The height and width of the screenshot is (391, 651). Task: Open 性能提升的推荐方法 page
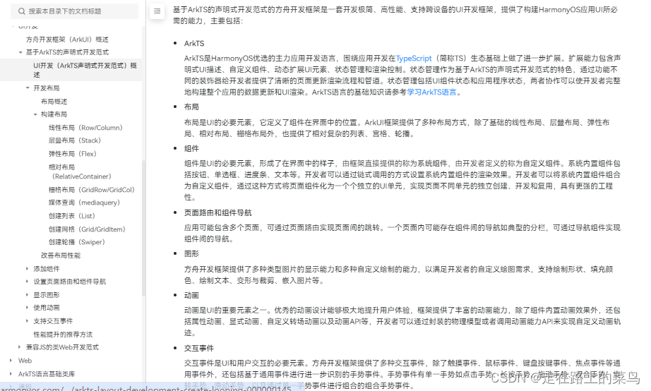(63, 334)
